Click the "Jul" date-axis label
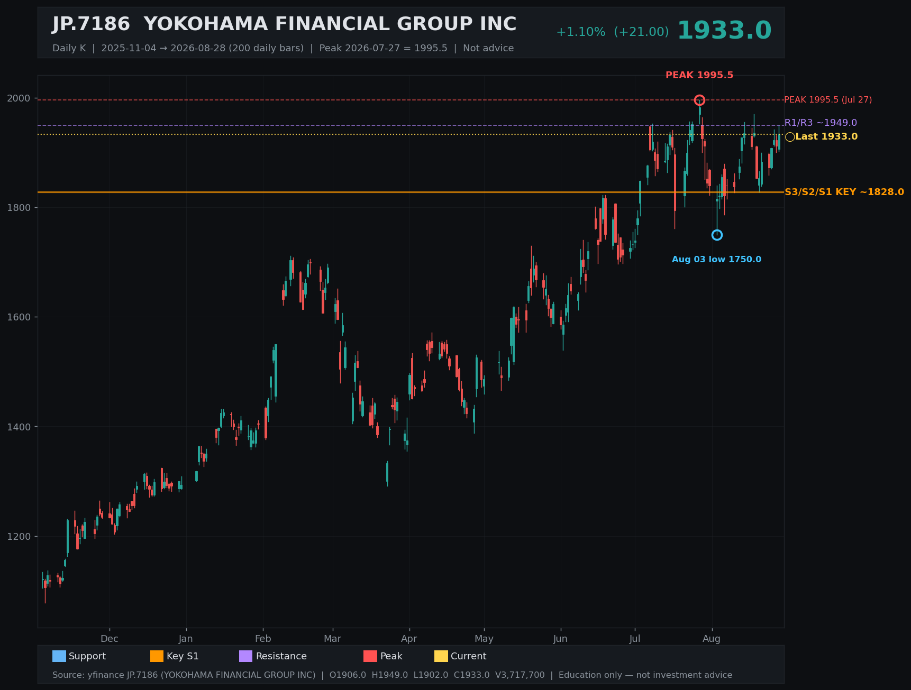The width and height of the screenshot is (911, 690). click(635, 639)
